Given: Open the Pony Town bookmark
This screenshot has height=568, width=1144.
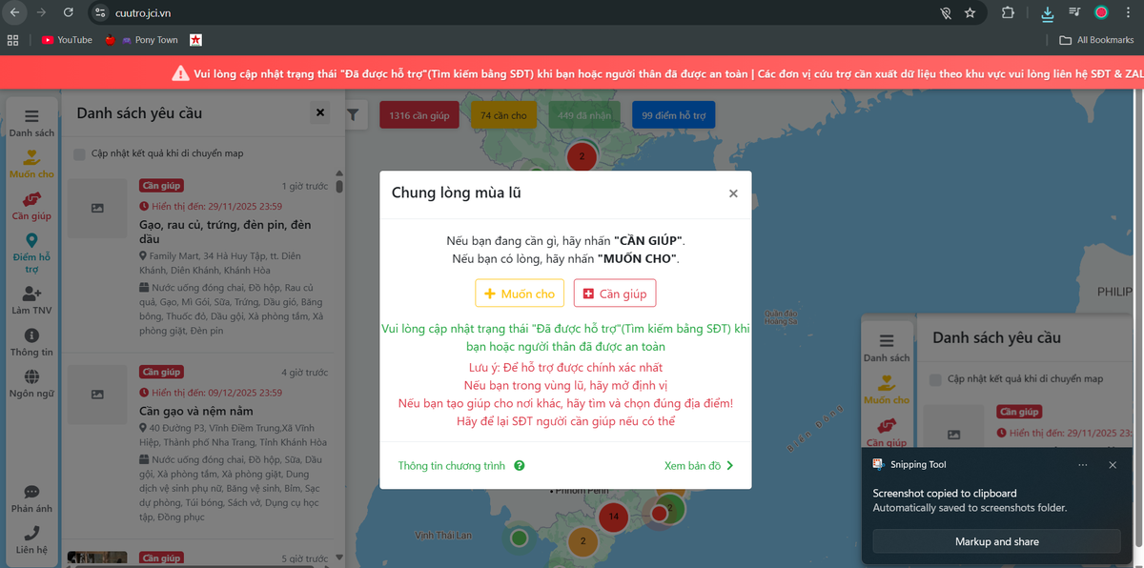Looking at the screenshot, I should [x=143, y=40].
